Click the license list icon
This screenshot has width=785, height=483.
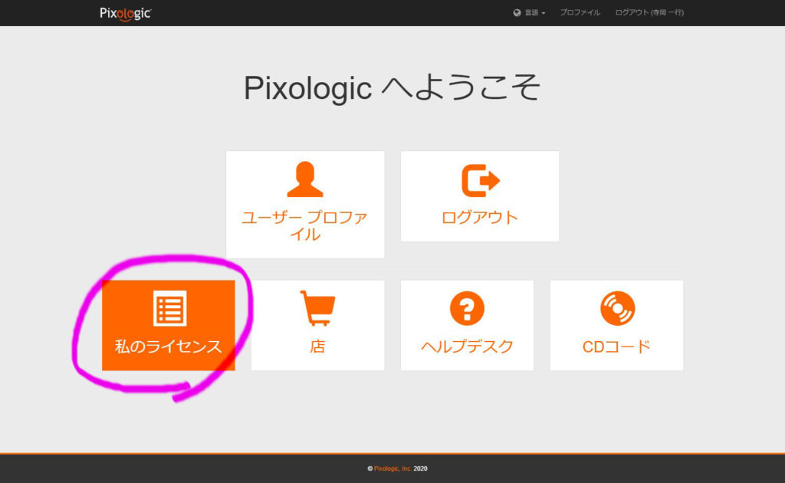click(169, 308)
